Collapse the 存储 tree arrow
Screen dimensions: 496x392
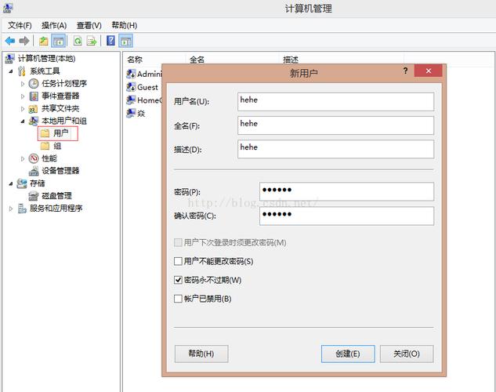[x=11, y=183]
